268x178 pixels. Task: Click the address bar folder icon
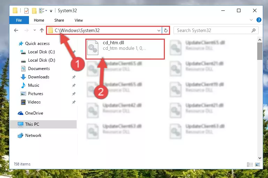coord(51,30)
